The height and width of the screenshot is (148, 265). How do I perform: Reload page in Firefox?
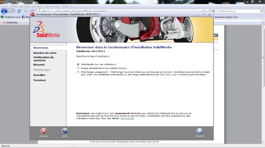pos(19,11)
